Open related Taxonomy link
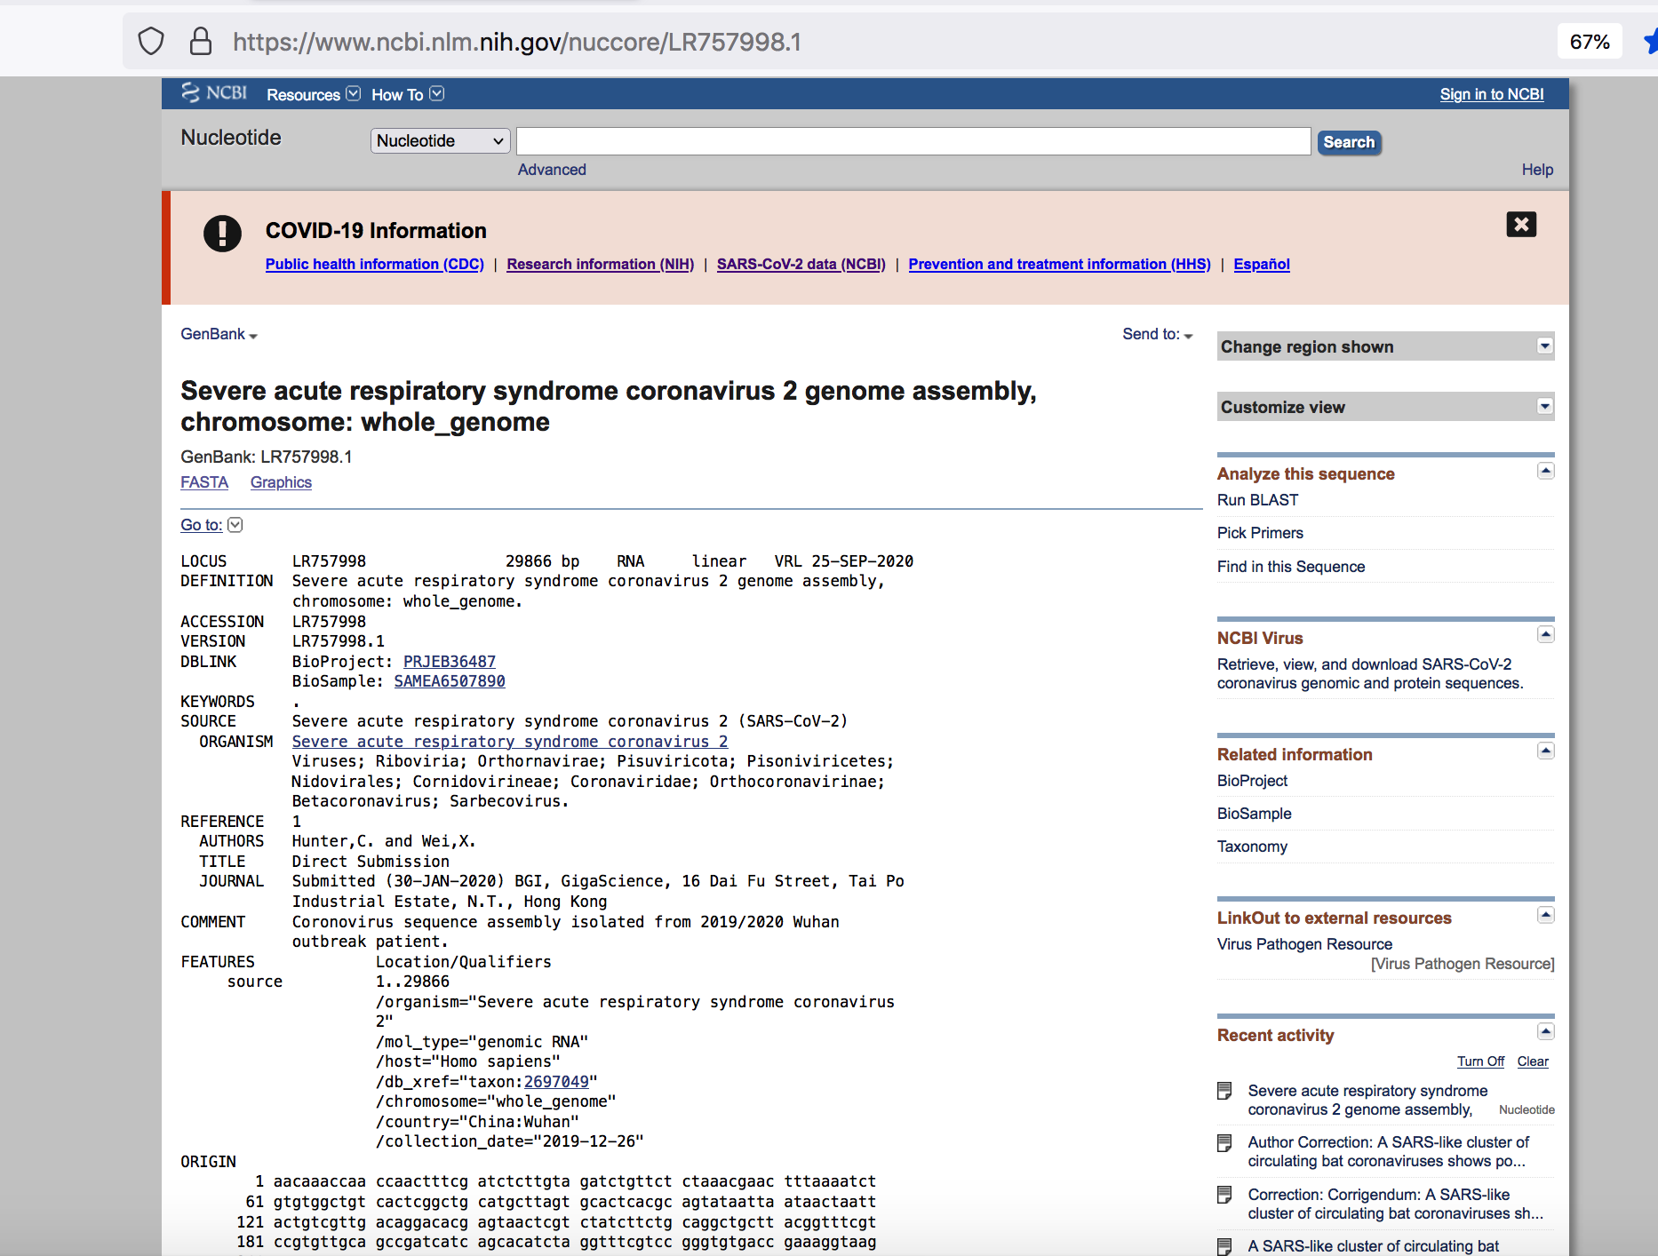 [1252, 847]
